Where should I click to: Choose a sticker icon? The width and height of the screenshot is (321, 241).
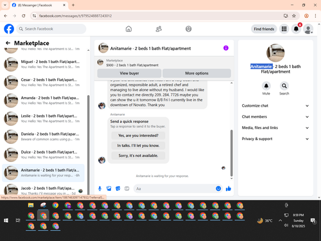[118, 188]
